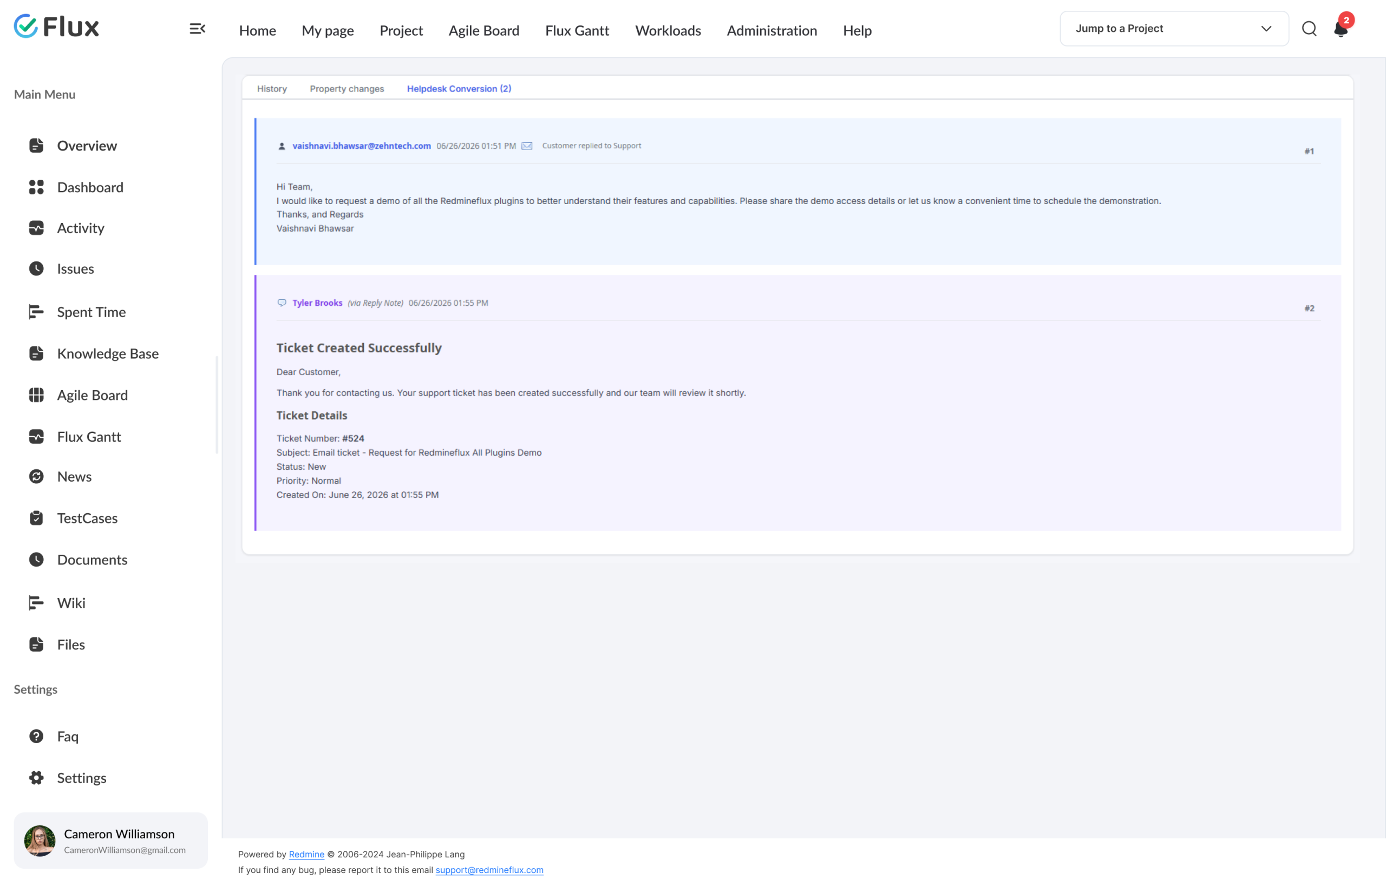Click 'Priority: Normal' line
This screenshot has width=1386, height=886.
(309, 481)
